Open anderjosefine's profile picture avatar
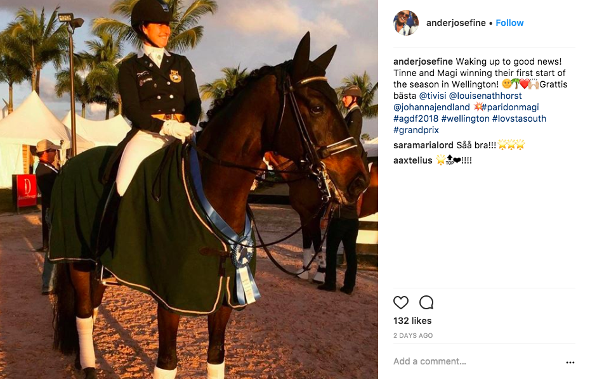This screenshot has height=379, width=590. 406,23
